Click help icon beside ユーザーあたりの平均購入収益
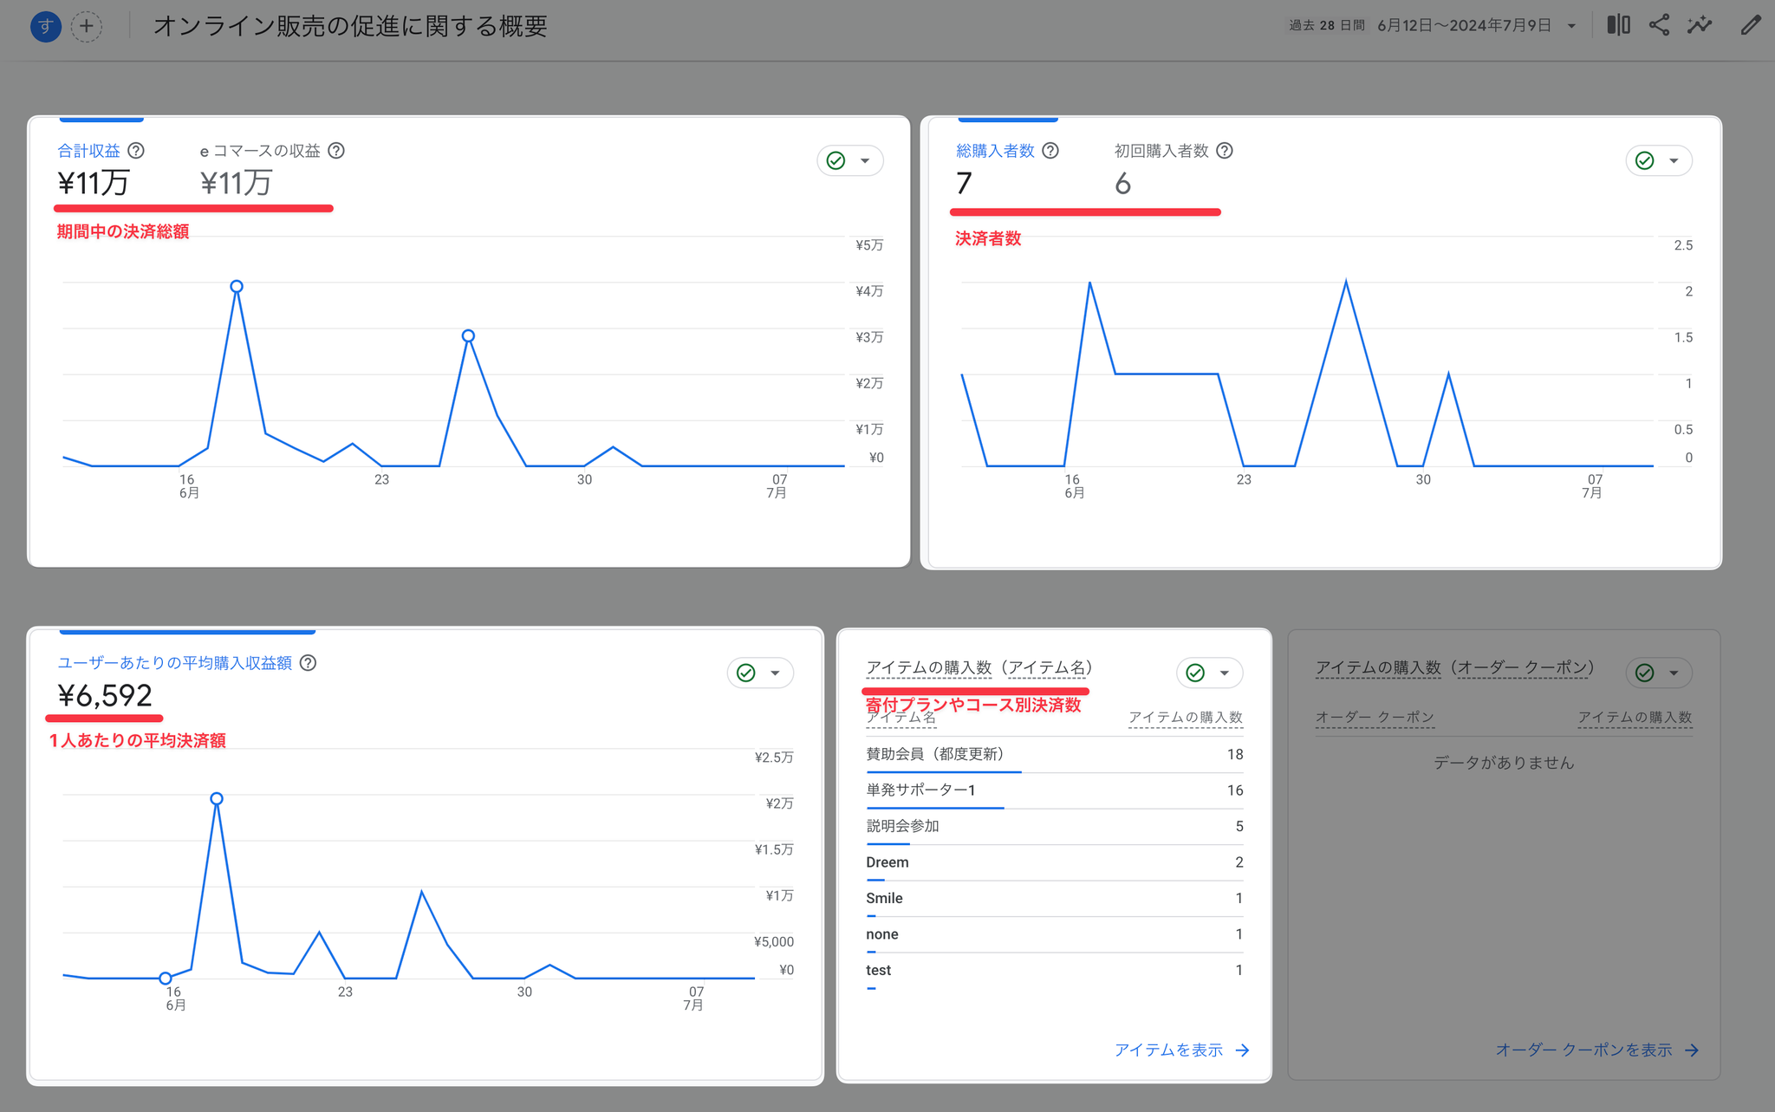Screen dimensions: 1775x1112 tap(308, 663)
